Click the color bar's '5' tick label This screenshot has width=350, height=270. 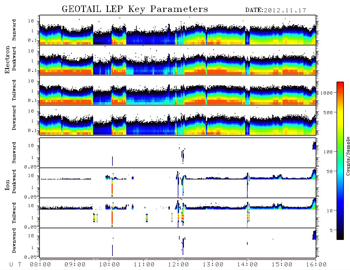pyautogui.click(x=331, y=230)
